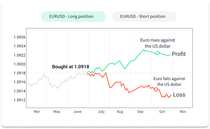Click the red circle marker on loss line
Viewport: 210px width, 129px height.
pyautogui.click(x=156, y=89)
